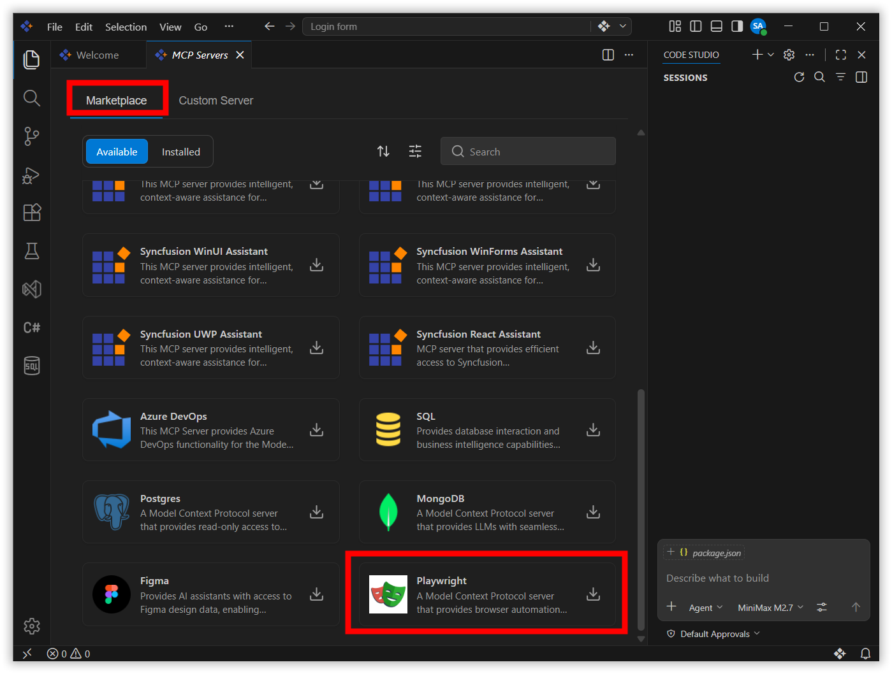
Task: Install the Figma MCP server
Action: 316,594
